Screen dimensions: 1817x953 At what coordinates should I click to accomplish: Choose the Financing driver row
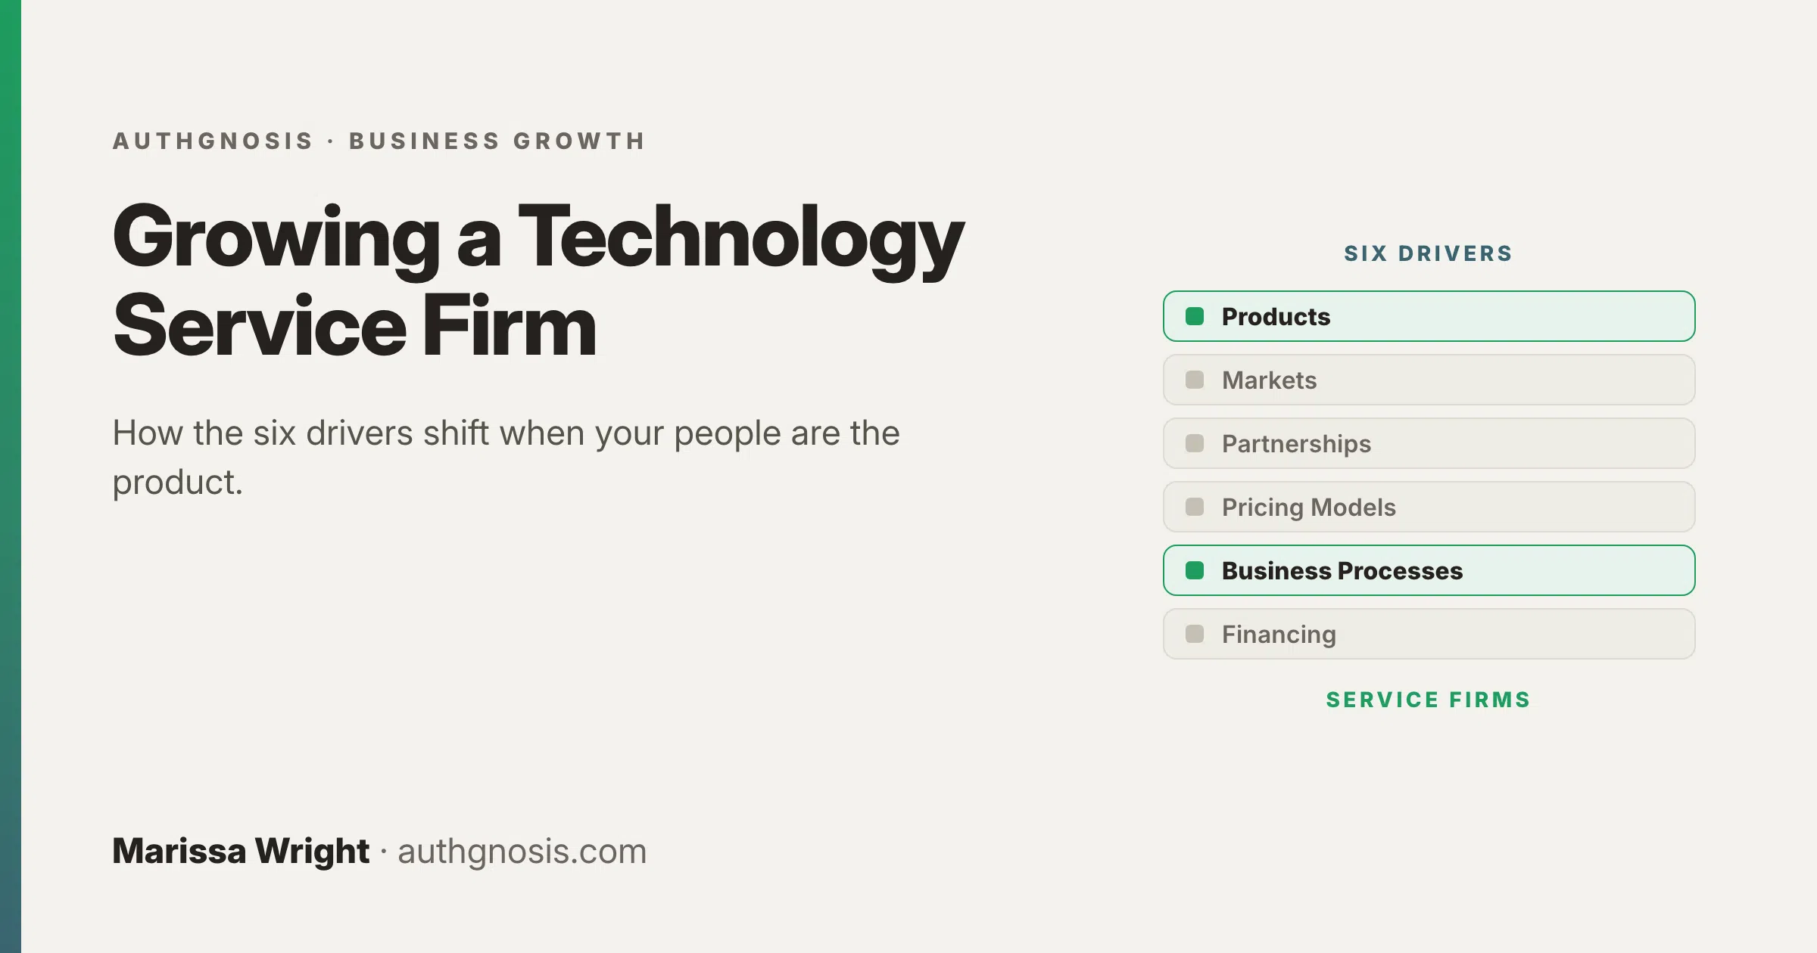point(1429,634)
